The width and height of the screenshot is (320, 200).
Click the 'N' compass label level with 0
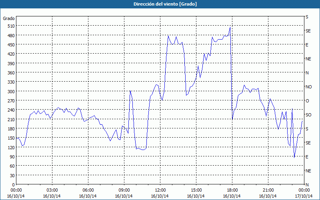(307, 185)
